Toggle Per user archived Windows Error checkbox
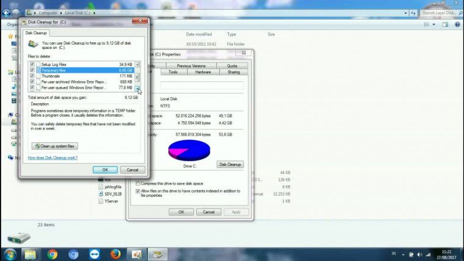Image resolution: width=464 pixels, height=261 pixels. (x=32, y=82)
